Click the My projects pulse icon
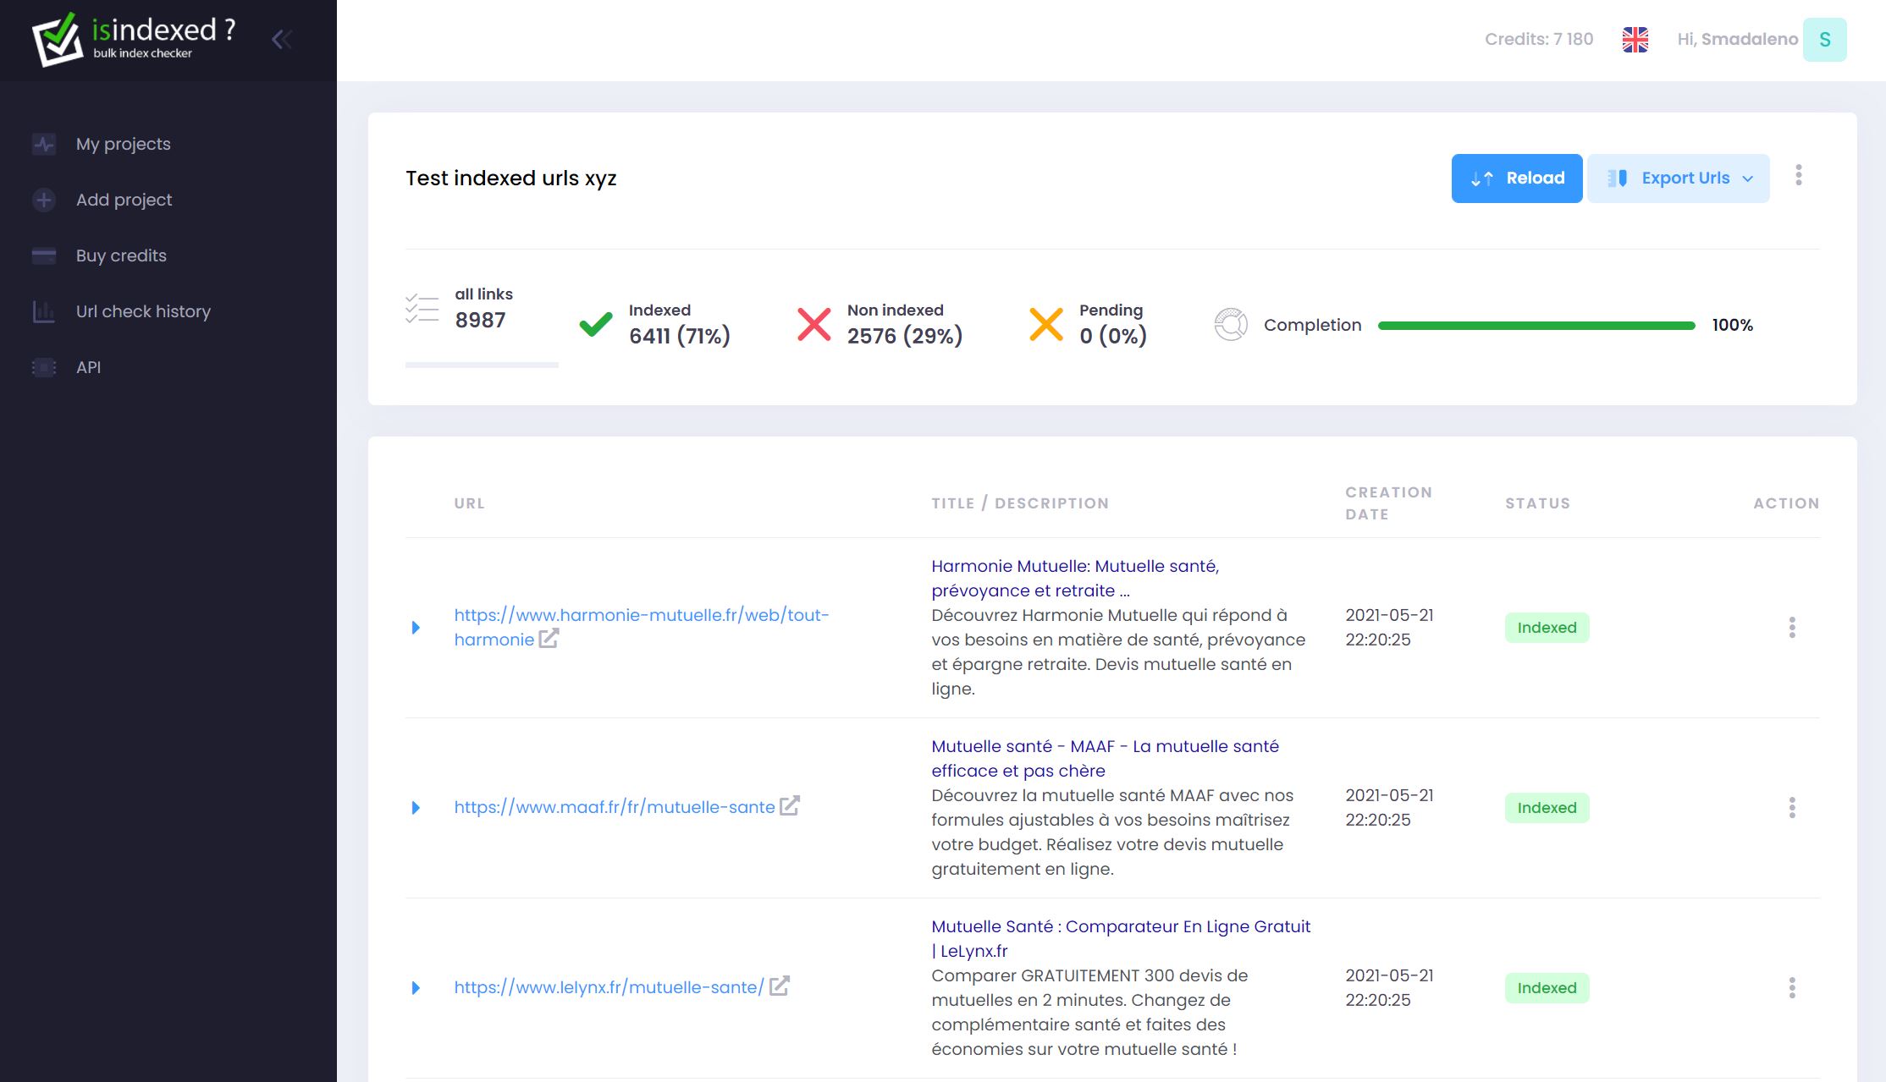 point(44,144)
